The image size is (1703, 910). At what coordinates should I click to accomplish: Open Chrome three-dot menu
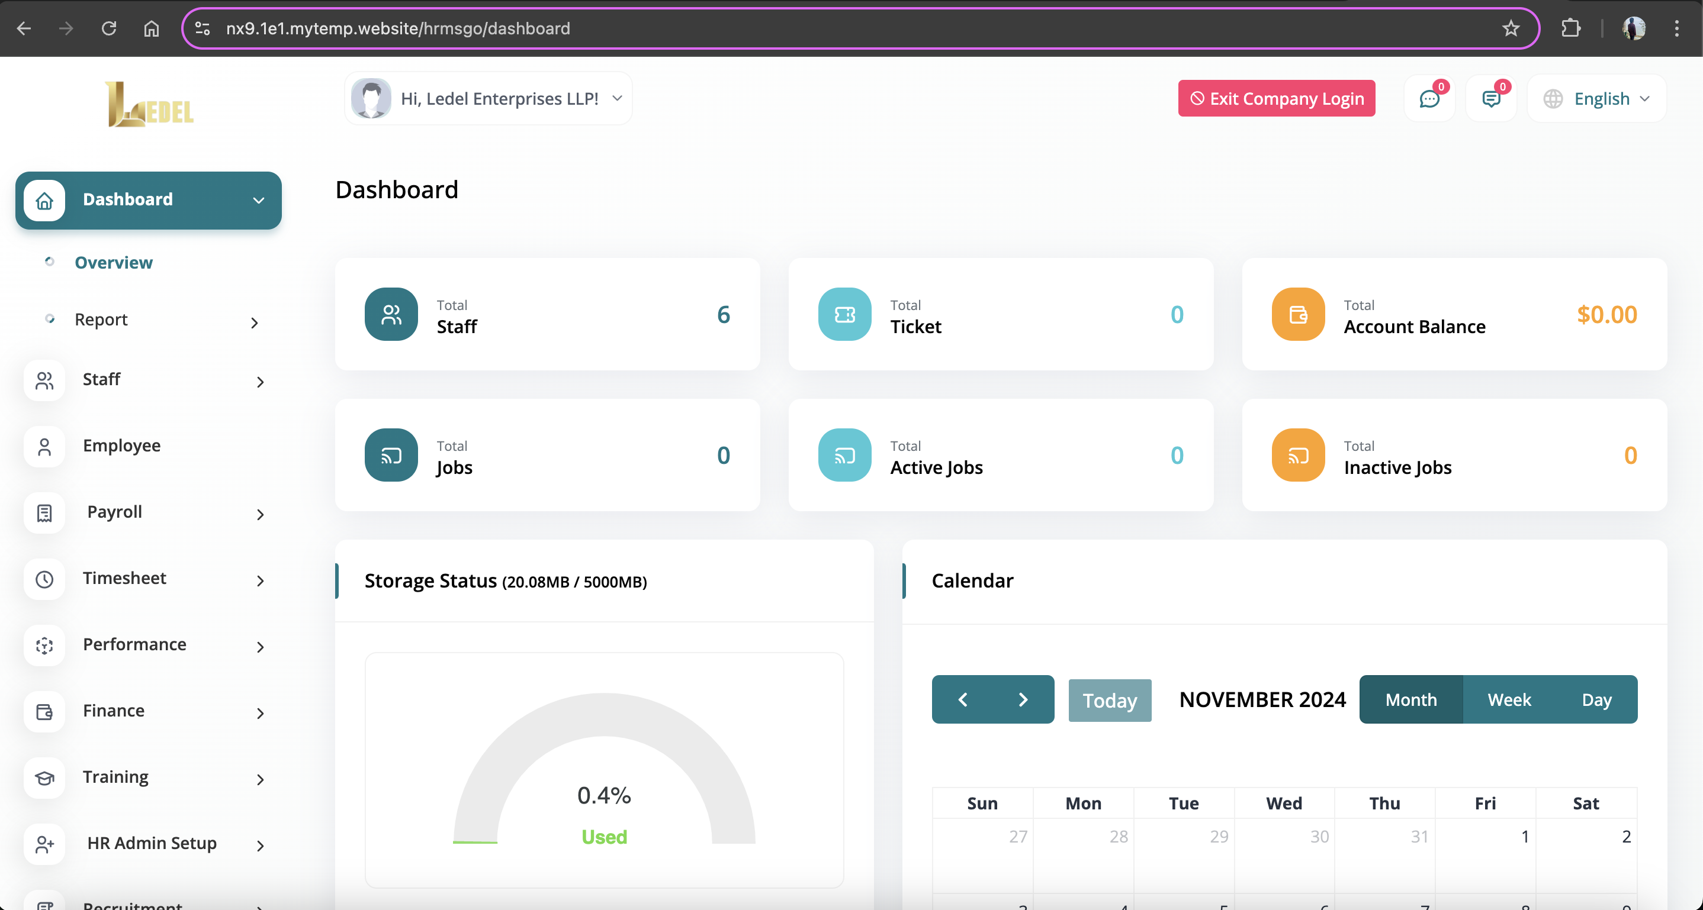click(x=1676, y=28)
